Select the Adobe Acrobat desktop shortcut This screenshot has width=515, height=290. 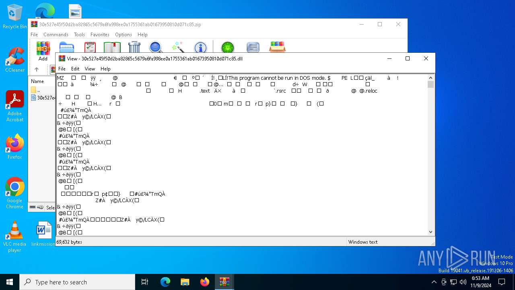click(15, 106)
